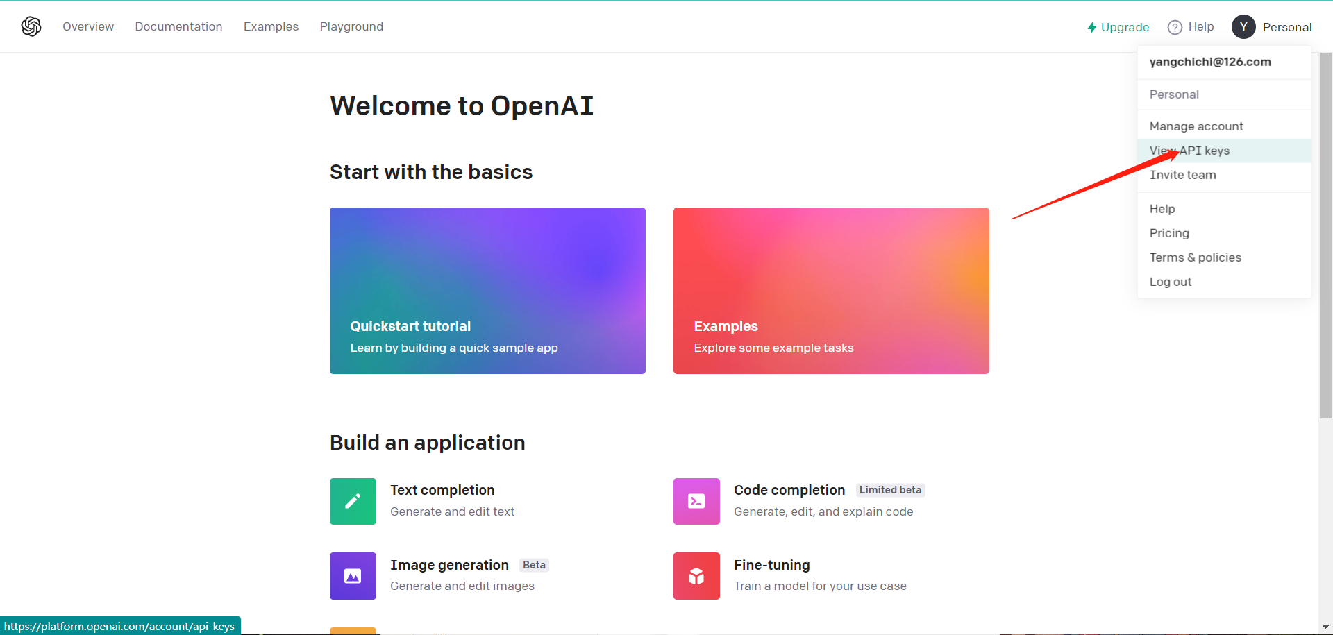
Task: Click the Image generation picture icon
Action: click(353, 576)
